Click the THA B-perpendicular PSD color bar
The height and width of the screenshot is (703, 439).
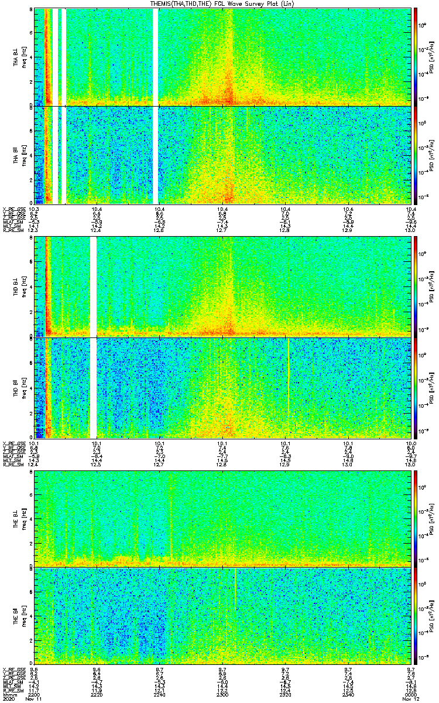(x=416, y=57)
